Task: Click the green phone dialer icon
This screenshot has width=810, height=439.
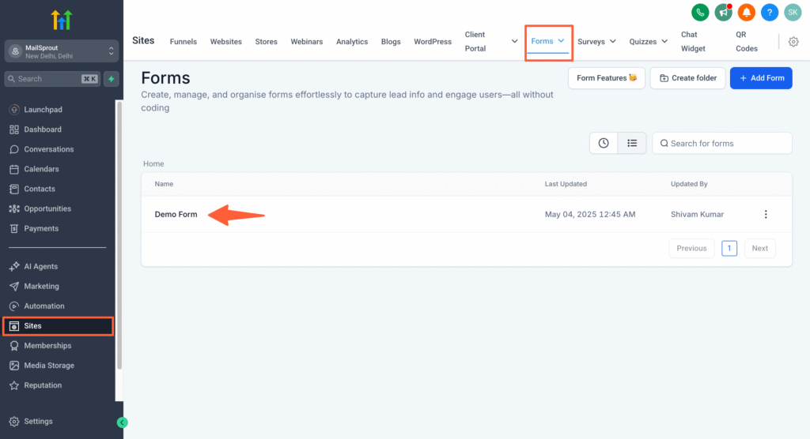Action: click(x=700, y=13)
